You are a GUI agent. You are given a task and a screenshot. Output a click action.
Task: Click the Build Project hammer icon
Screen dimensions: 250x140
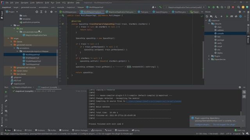click(160, 7)
